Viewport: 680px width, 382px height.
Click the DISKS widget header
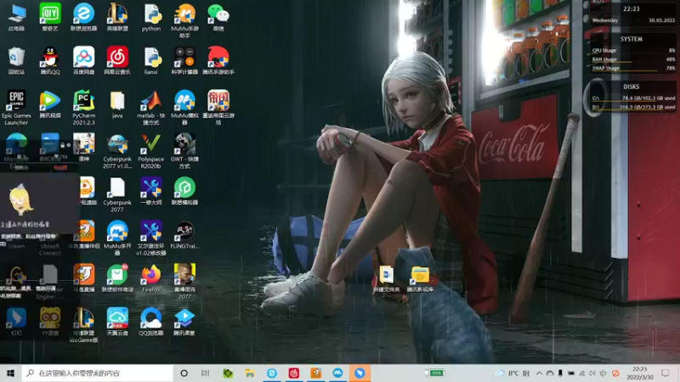point(631,87)
